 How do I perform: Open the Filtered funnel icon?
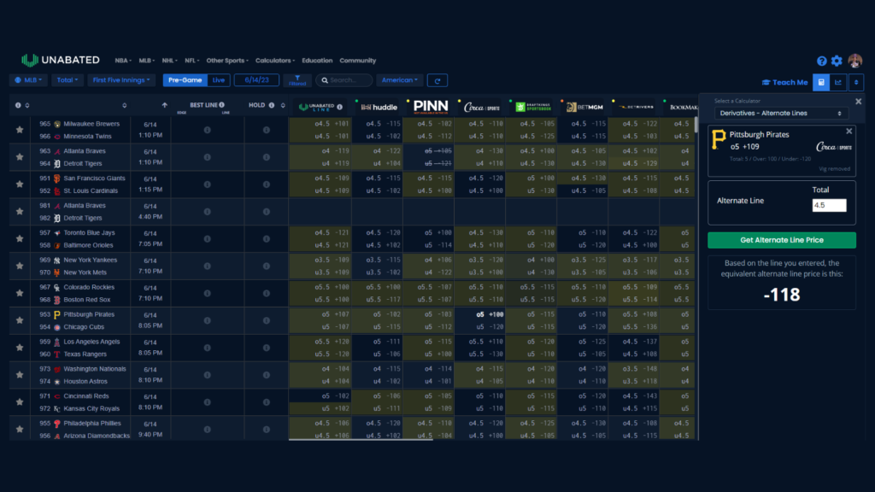click(297, 80)
